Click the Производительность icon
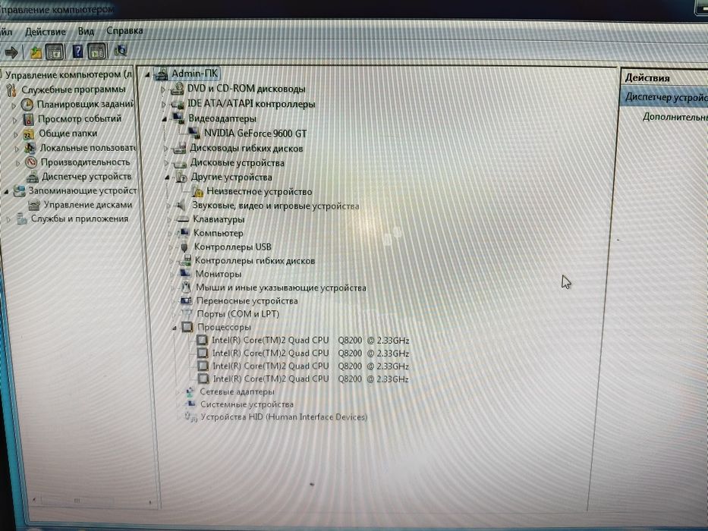 (x=30, y=162)
